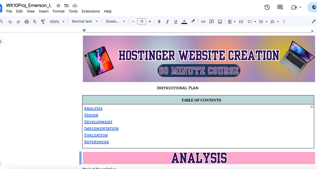Star the WK10Proj_Emerson_L document
The width and height of the screenshot is (317, 169).
click(58, 6)
